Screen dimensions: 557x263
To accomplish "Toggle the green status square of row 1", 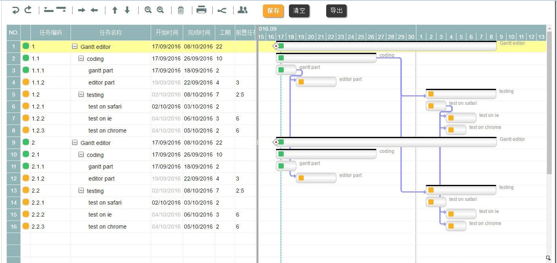I will click(x=26, y=46).
